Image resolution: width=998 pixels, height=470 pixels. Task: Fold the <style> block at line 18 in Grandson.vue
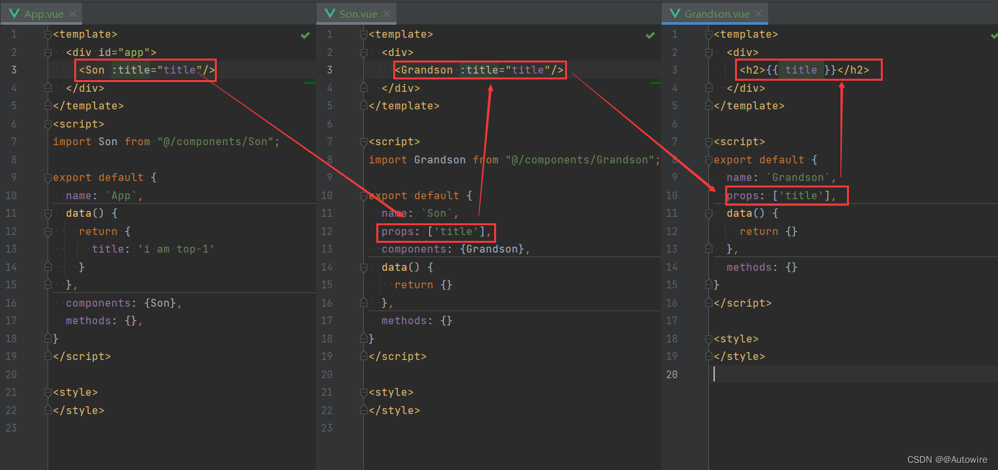coord(709,339)
